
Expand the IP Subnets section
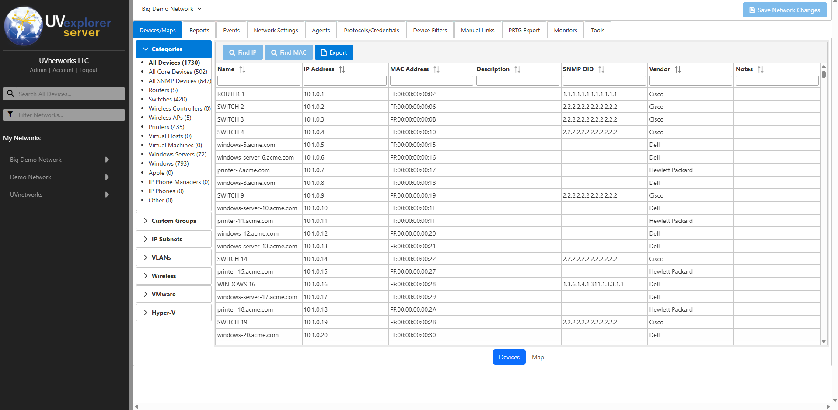pos(174,239)
